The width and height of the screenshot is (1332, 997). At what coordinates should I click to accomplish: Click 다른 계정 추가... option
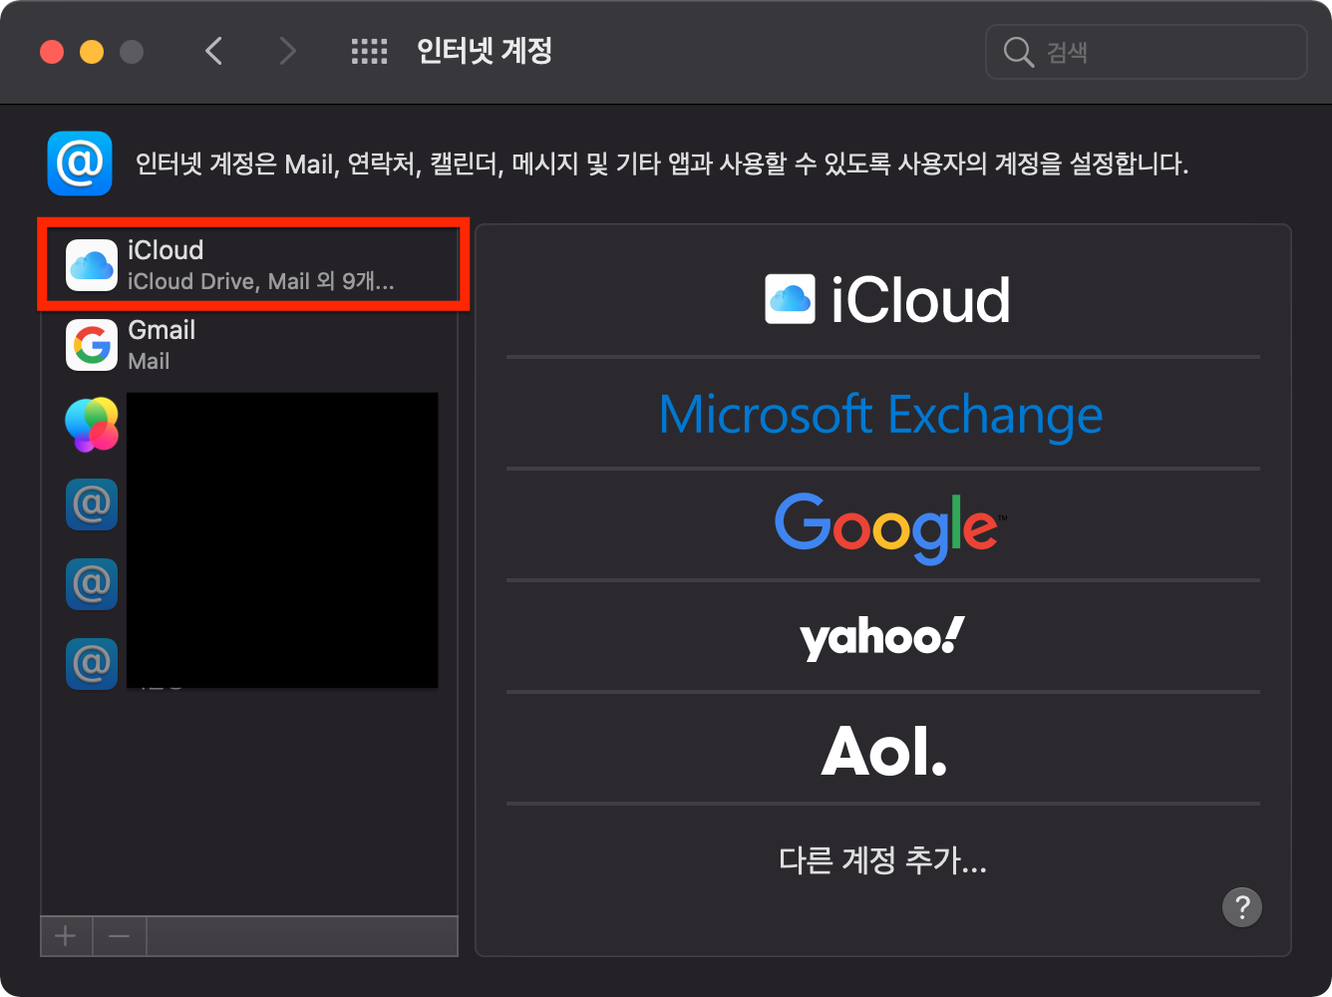(x=883, y=859)
